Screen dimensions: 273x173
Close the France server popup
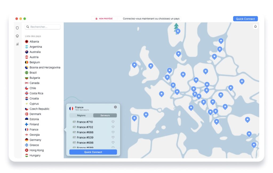point(115,107)
